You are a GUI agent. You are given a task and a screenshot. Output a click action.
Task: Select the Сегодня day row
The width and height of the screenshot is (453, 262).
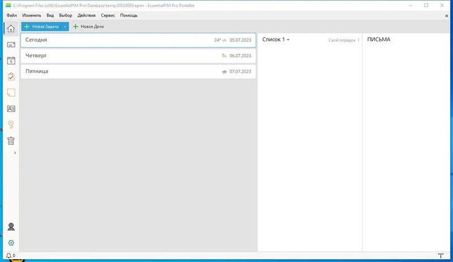(x=138, y=40)
